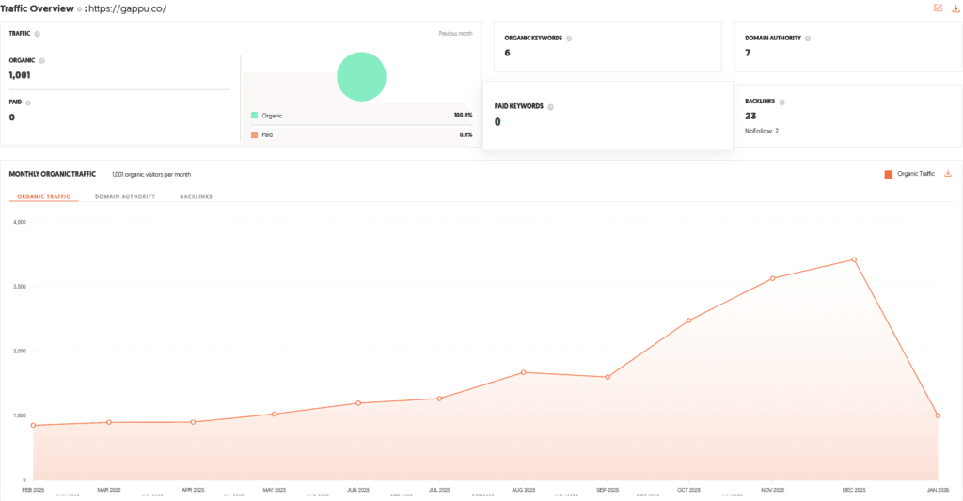
Task: Click the 100.0% organic percentage
Action: pos(463,116)
